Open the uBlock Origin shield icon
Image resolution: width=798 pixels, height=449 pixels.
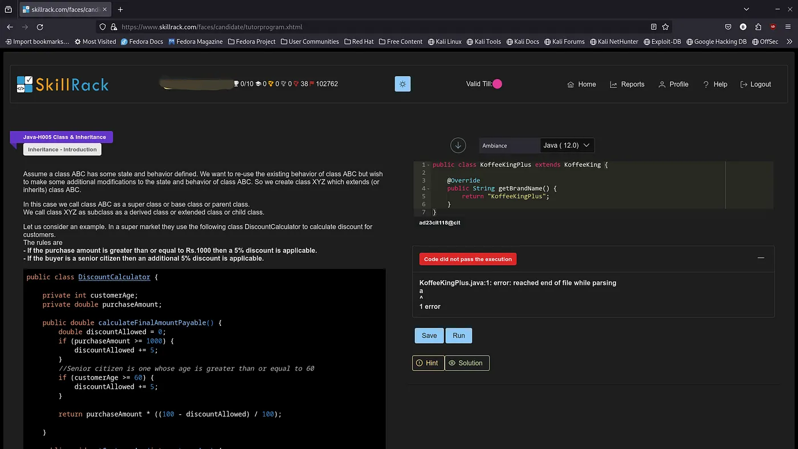point(773,27)
